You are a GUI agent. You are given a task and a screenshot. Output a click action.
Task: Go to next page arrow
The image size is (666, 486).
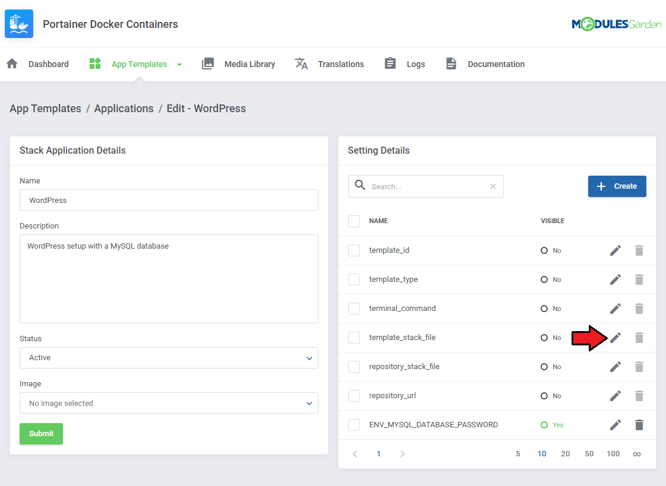click(402, 454)
